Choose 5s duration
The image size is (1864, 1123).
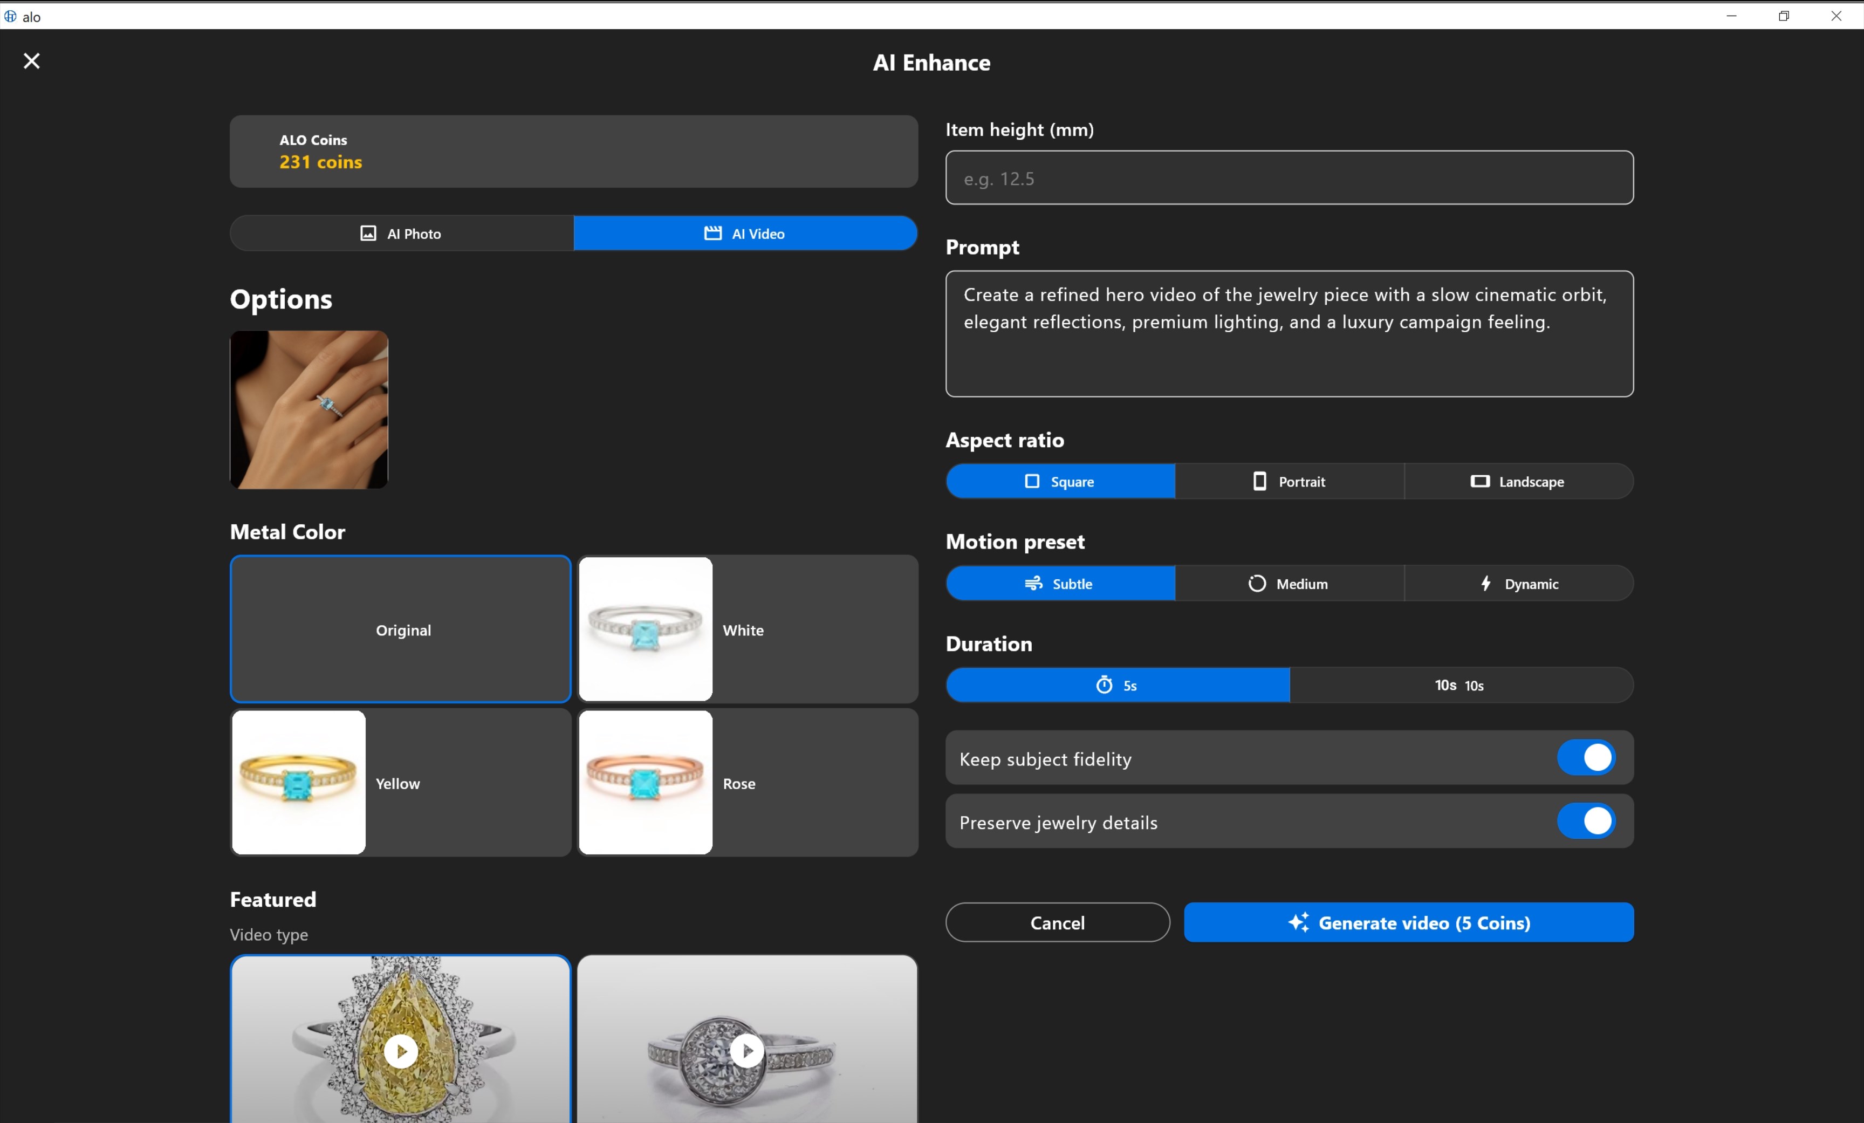coord(1118,685)
